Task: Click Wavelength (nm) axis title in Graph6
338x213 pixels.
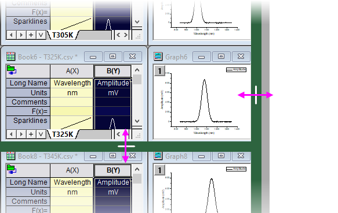Action: pyautogui.click(x=204, y=133)
